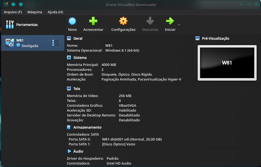Click the Pré-Visualização heading
Image resolution: width=261 pixels, height=167 pixels.
tap(216, 38)
